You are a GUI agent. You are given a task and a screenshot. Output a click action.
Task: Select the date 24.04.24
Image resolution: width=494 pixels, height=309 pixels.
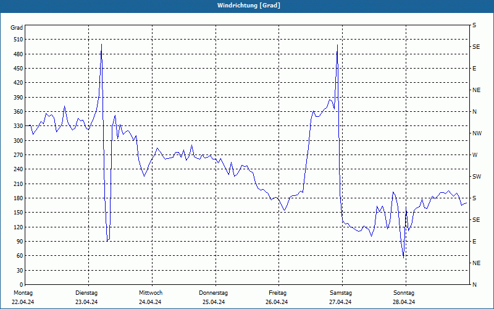click(150, 302)
